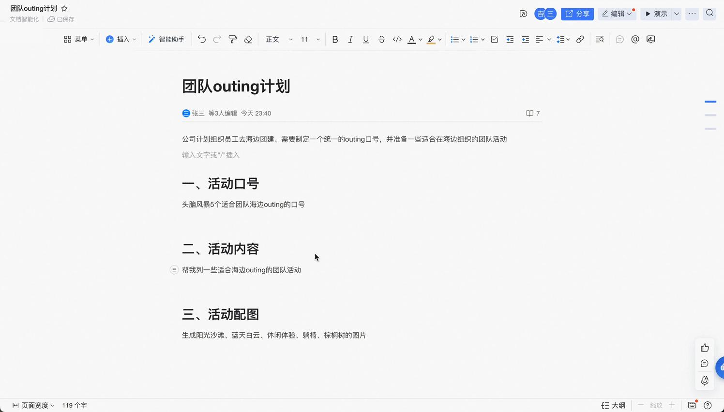Open the document outline via 大纲

613,405
